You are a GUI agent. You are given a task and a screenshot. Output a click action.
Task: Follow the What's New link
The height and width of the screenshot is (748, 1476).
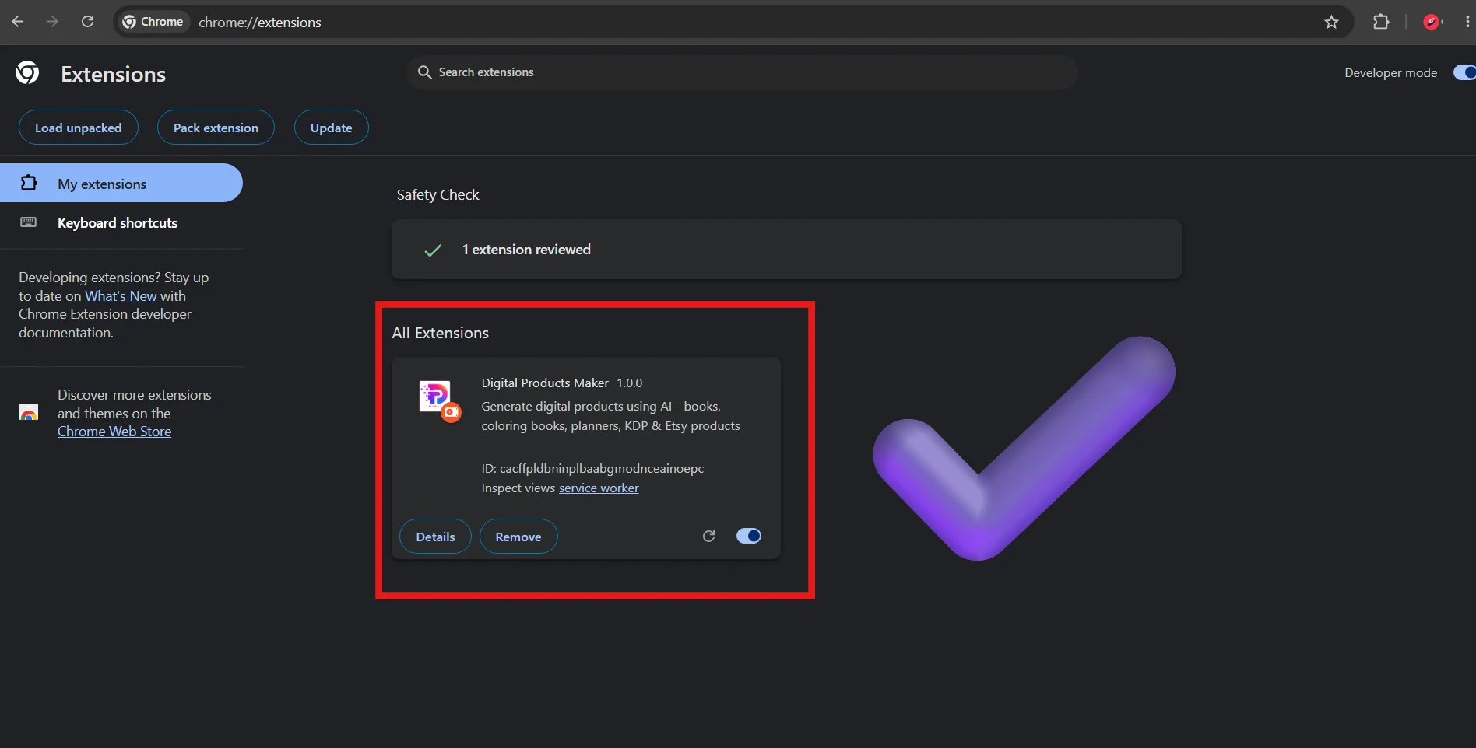click(121, 295)
